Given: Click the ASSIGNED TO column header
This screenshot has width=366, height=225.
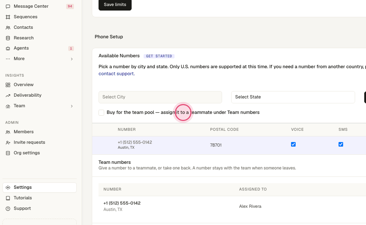Looking at the screenshot, I should pyautogui.click(x=253, y=189).
